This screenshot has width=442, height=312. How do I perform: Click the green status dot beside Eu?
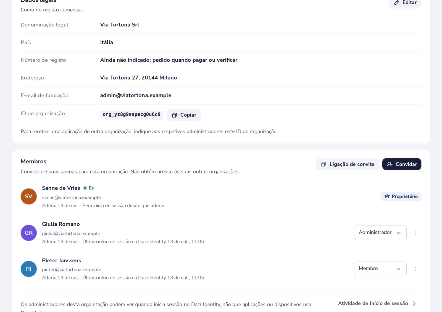point(85,188)
